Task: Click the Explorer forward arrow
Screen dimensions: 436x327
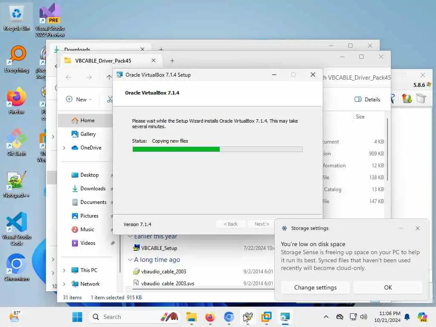Action: point(89,77)
